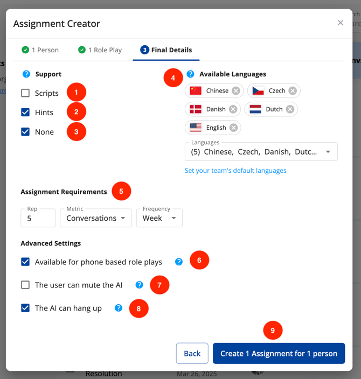Go to the 1 Role Play tab
Image resolution: width=361 pixels, height=379 pixels.
tap(100, 50)
